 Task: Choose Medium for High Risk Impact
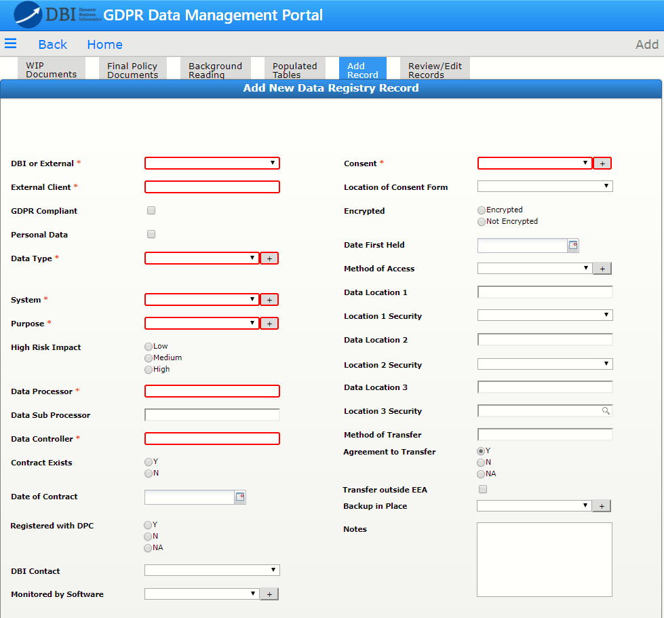pyautogui.click(x=149, y=358)
